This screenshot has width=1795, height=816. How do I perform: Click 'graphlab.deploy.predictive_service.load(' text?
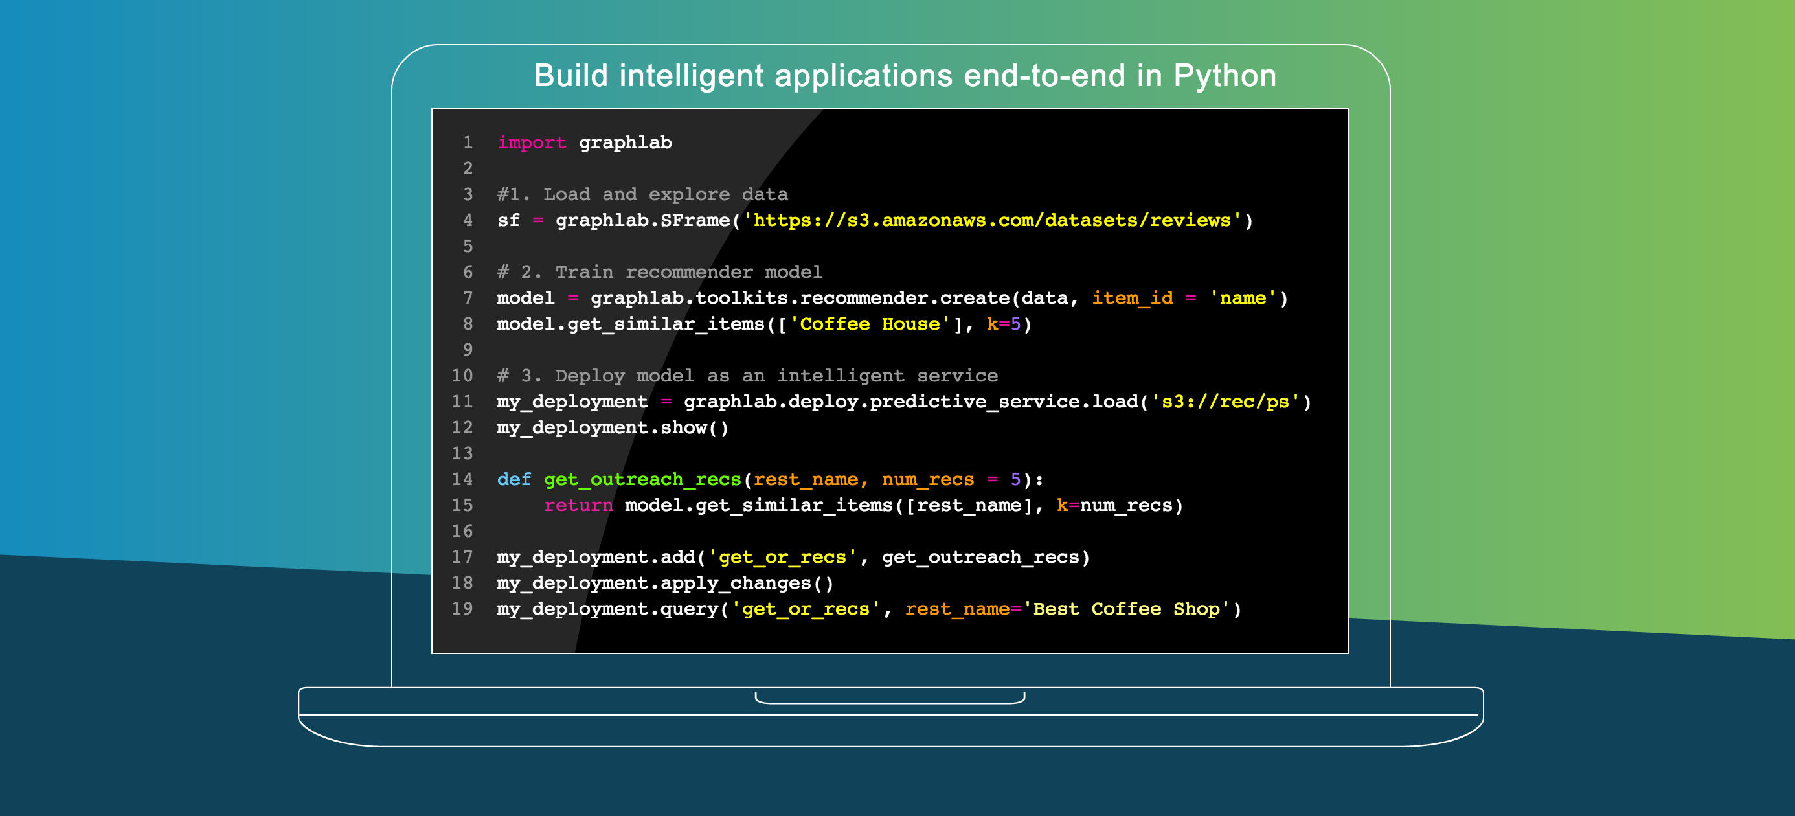[x=916, y=402]
